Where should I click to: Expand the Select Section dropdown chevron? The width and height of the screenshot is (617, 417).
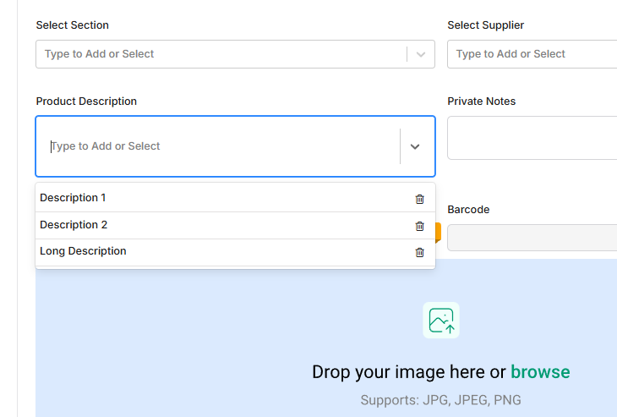tap(421, 54)
